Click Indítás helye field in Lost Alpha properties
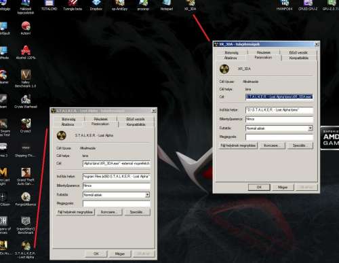 [117, 177]
